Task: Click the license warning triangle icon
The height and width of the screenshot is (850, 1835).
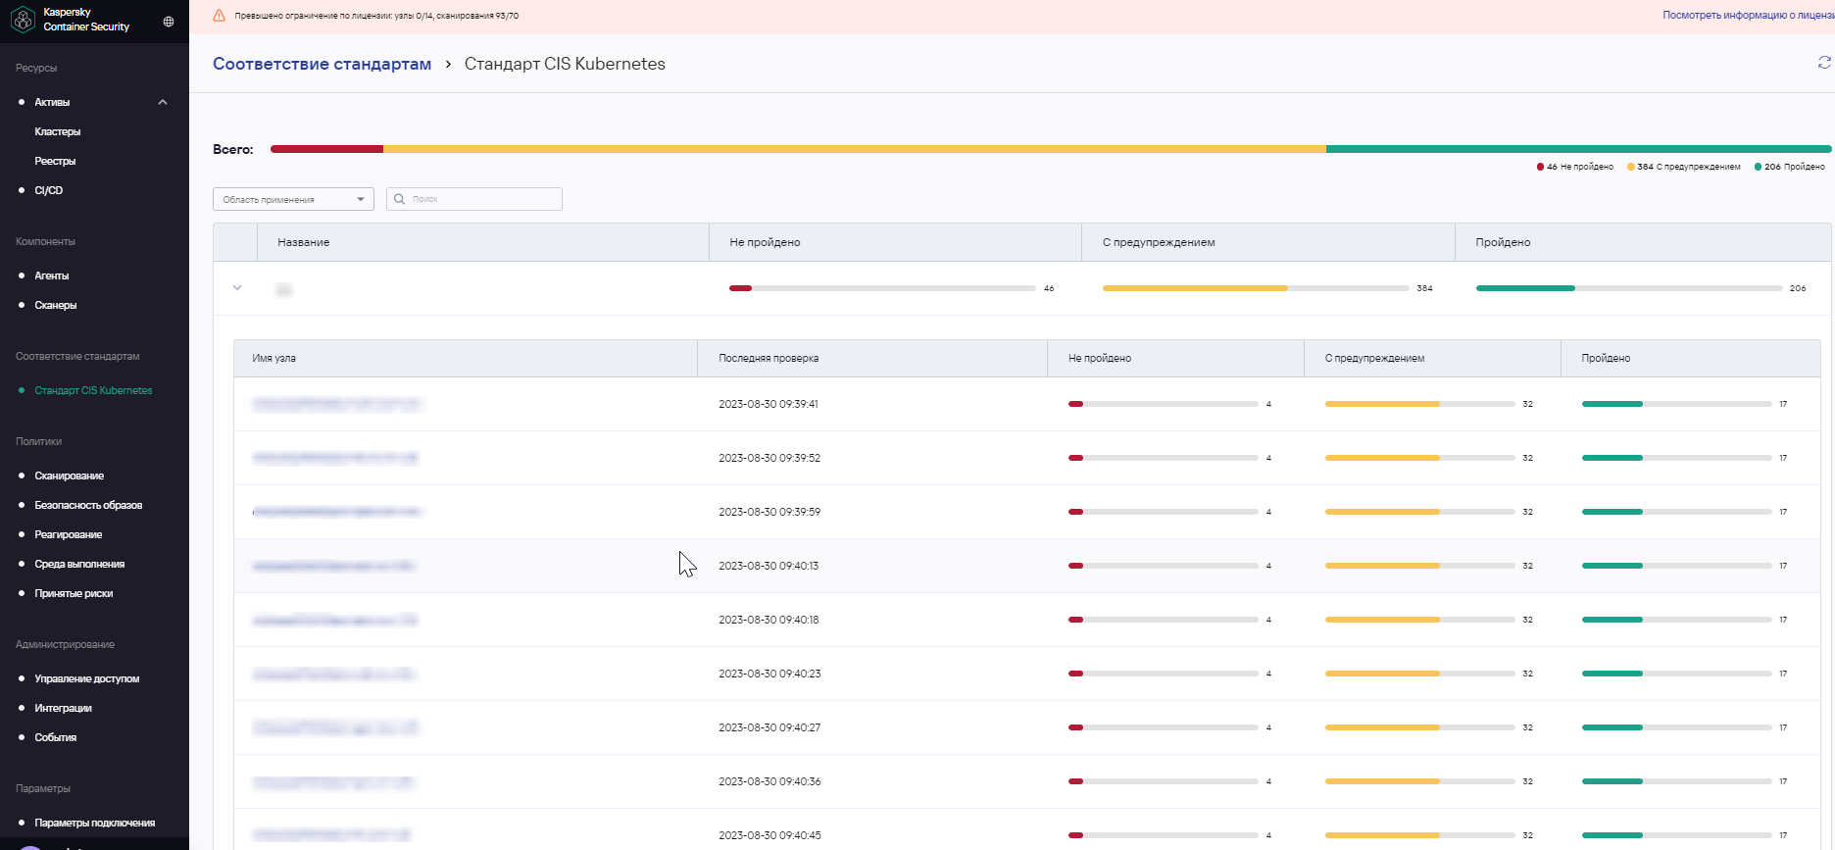Action: point(220,16)
